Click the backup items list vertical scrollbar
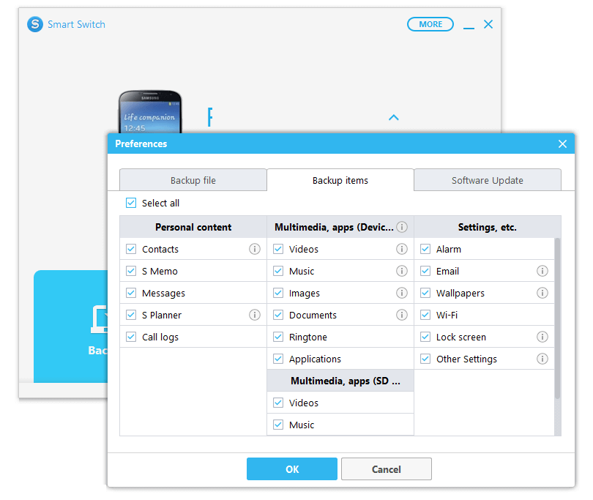Image resolution: width=593 pixels, height=500 pixels. coord(557,318)
